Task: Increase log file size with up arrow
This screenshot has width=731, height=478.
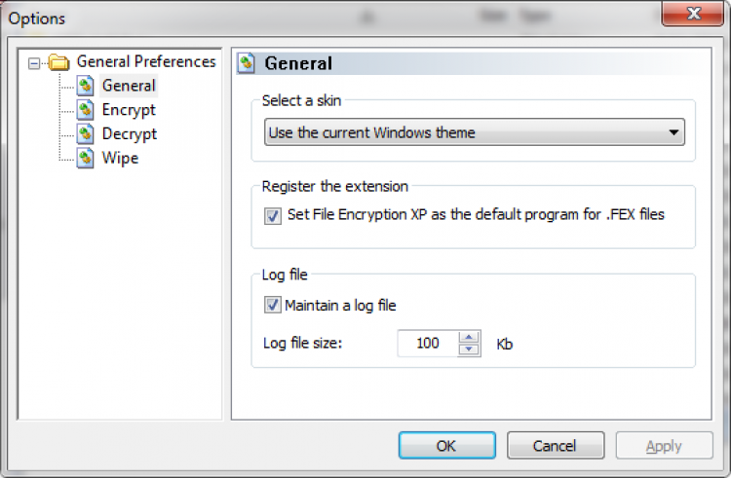Action: point(470,338)
